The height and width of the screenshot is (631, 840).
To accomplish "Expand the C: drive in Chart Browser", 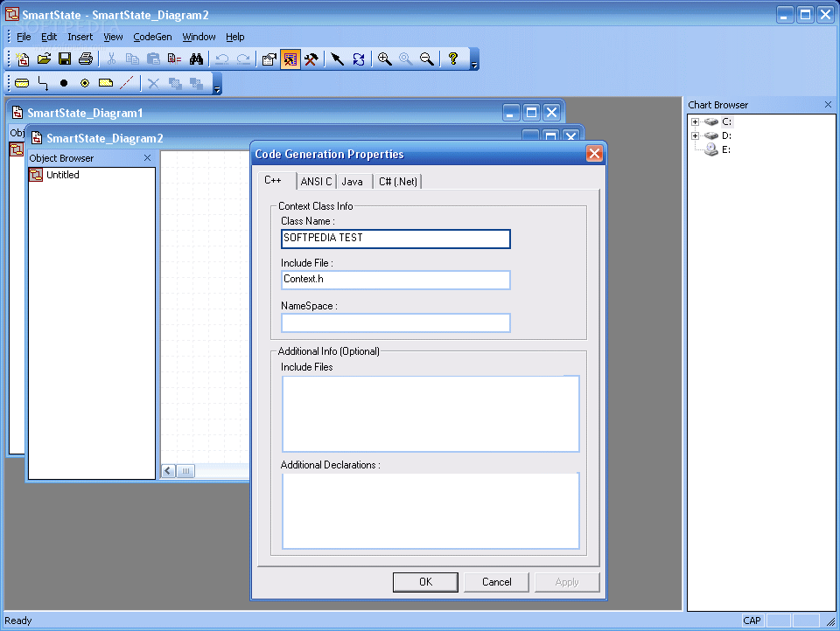I will tap(695, 121).
